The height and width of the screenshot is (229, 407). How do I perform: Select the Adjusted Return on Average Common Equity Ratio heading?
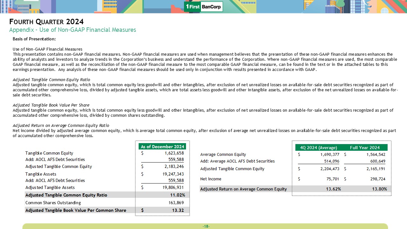tap(61, 125)
